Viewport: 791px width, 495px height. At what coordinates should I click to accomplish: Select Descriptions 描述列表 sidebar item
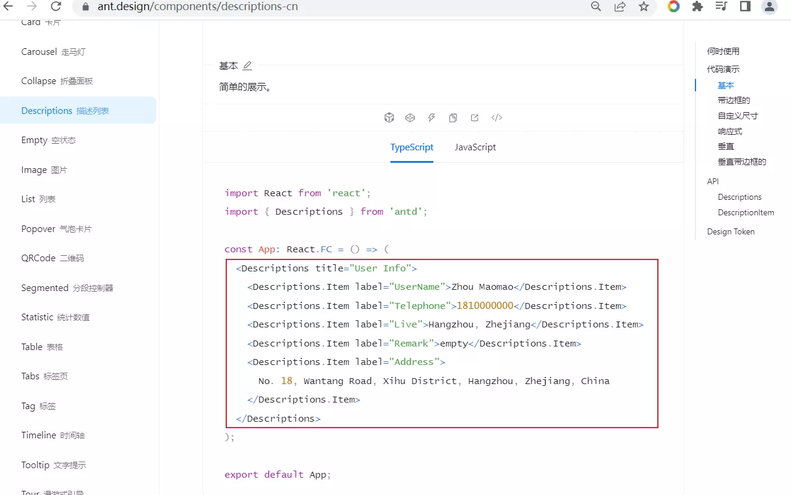(x=78, y=110)
